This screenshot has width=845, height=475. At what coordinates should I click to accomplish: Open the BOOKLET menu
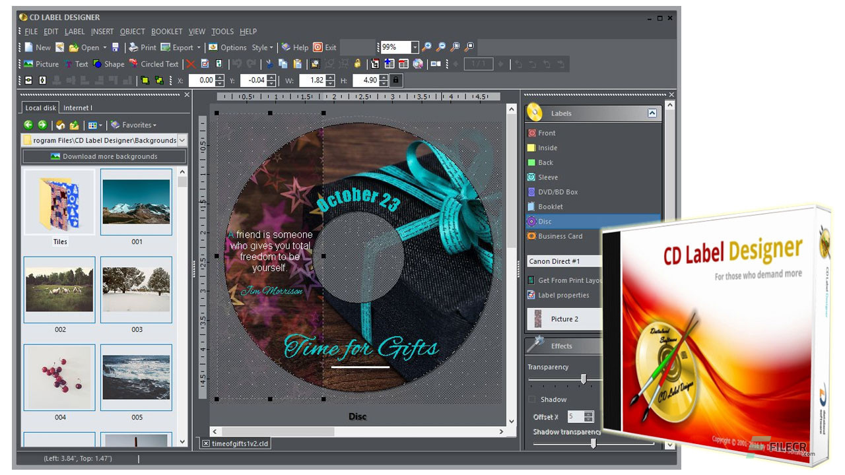167,32
